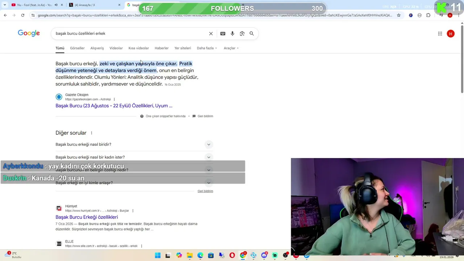The width and height of the screenshot is (464, 261).
Task: Go to Google homepage via logo
Action: 29,33
